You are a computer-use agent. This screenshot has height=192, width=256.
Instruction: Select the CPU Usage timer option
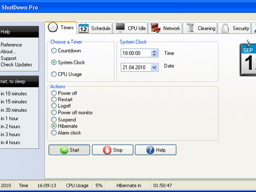coord(66,74)
